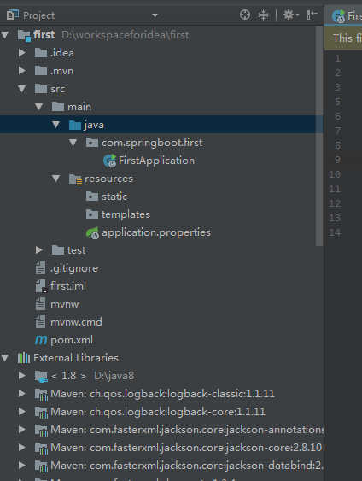Open the Project panel settings gear
The width and height of the screenshot is (362, 481).
290,15
